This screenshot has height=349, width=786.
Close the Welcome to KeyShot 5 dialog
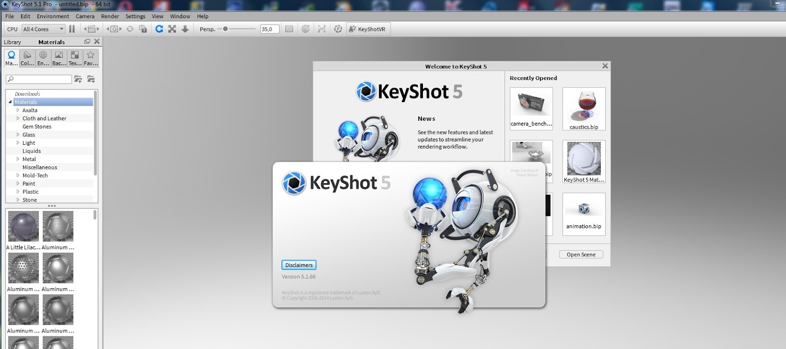coord(605,66)
